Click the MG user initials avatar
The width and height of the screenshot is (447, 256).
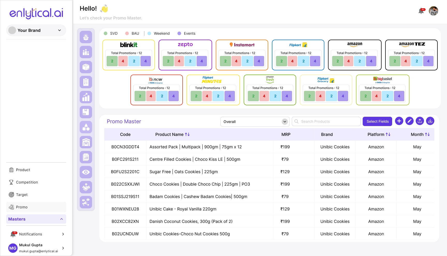13,248
